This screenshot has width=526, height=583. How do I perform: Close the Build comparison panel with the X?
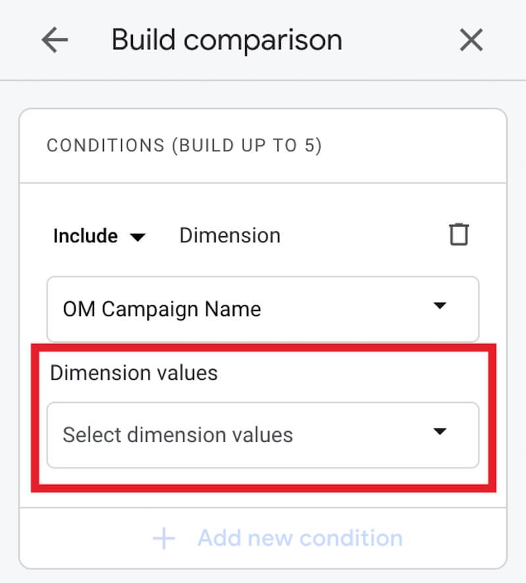(x=471, y=39)
